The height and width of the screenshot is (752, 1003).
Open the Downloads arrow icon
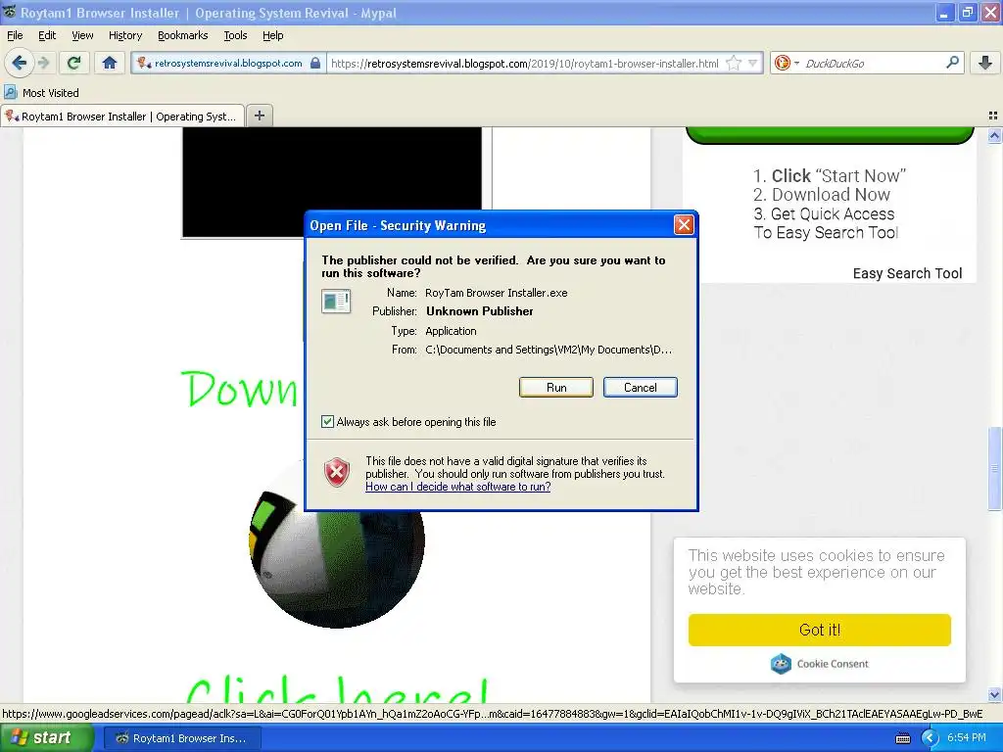pos(985,63)
